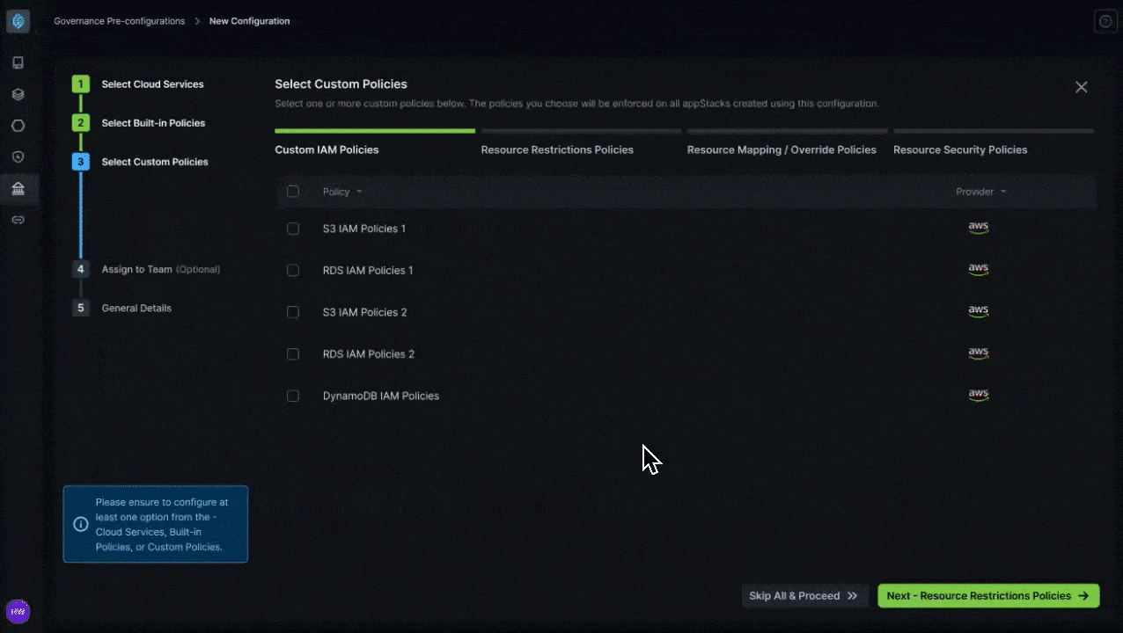
Task: Toggle the select-all checkbox in table header
Action: (x=292, y=191)
